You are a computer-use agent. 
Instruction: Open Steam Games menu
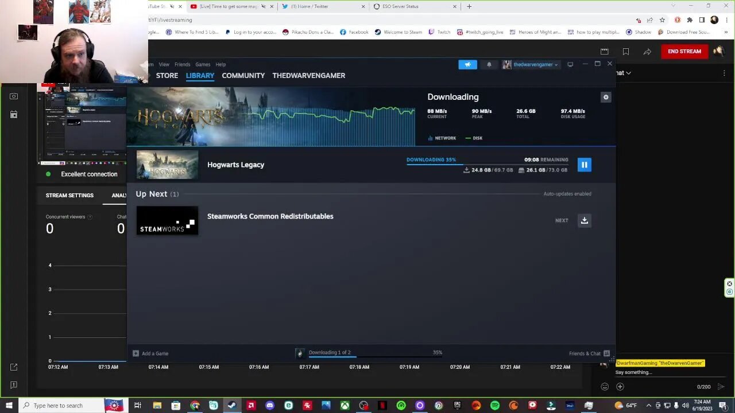(x=203, y=64)
